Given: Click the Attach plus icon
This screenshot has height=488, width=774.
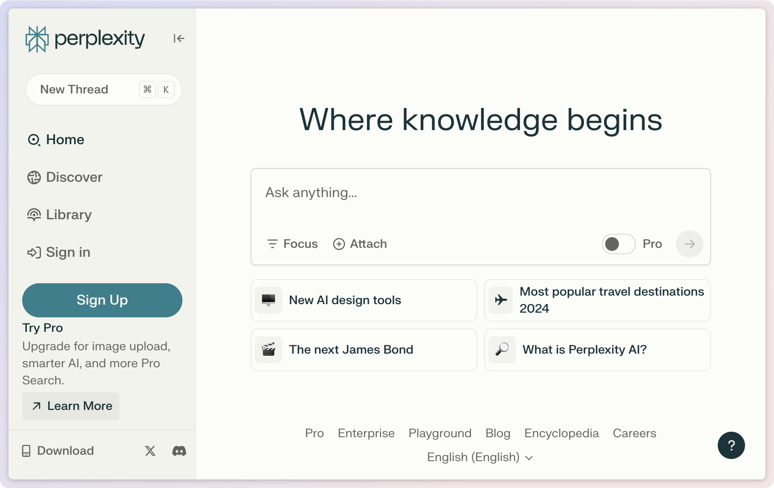Looking at the screenshot, I should point(339,244).
